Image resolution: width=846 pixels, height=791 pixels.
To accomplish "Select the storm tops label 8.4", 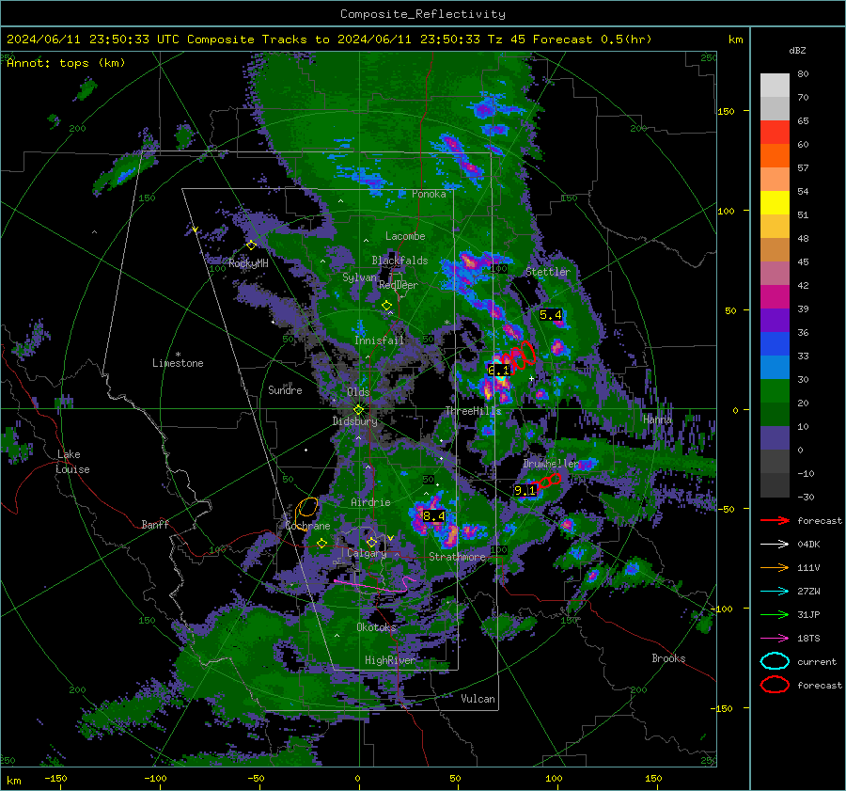I will coord(433,516).
